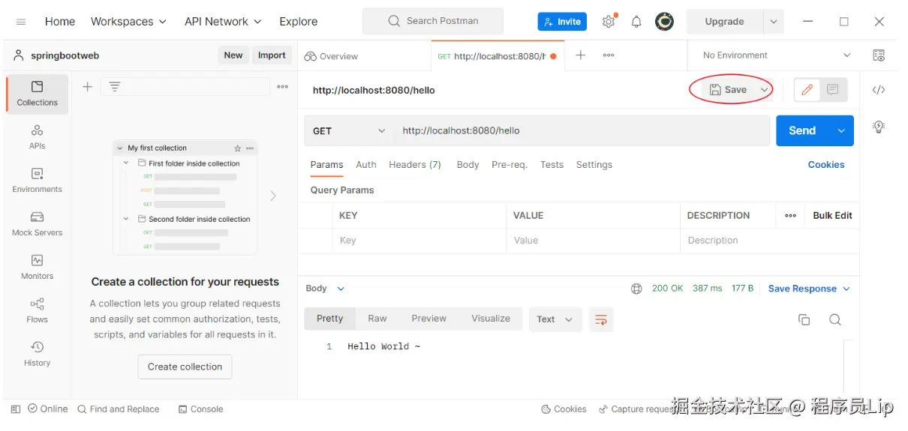The height and width of the screenshot is (431, 908).
Task: Open a new request tab with plus
Action: 580,55
